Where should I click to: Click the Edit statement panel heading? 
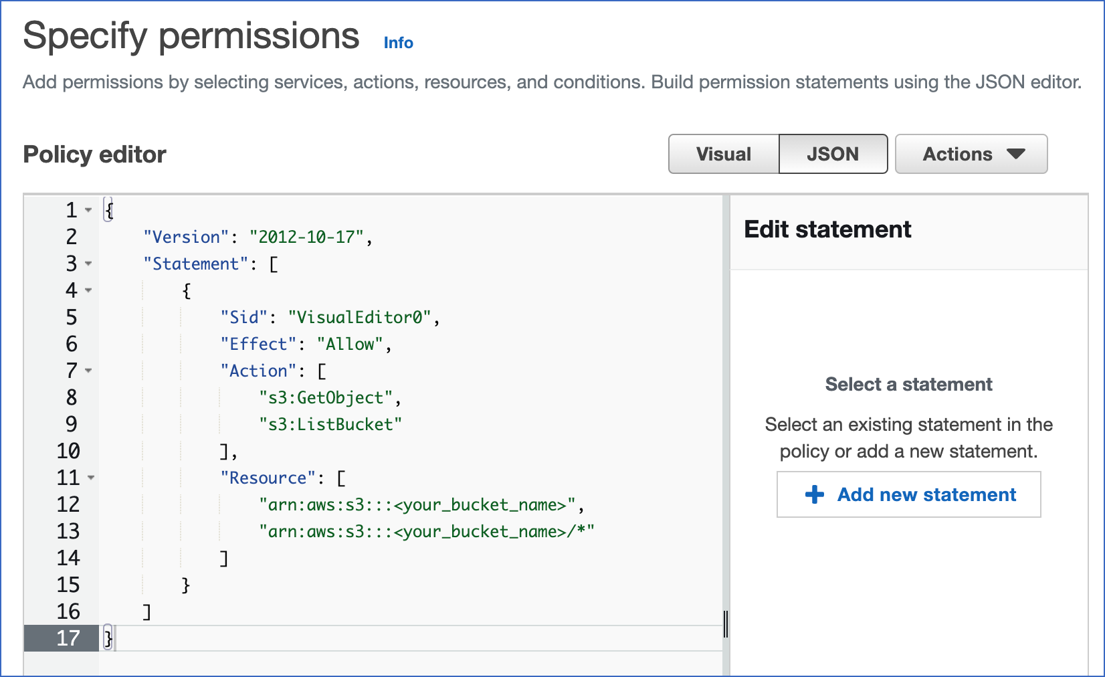click(827, 229)
